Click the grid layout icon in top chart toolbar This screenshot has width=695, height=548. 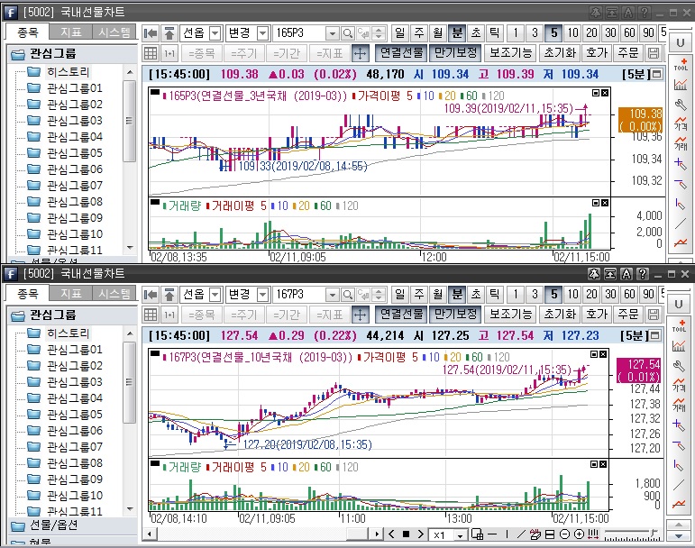coord(151,53)
